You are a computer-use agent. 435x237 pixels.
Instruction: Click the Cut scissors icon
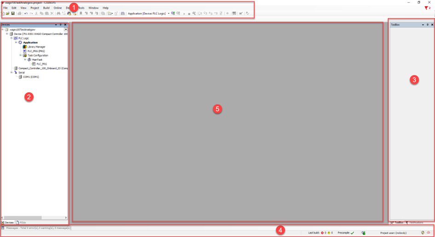(x=36, y=13)
